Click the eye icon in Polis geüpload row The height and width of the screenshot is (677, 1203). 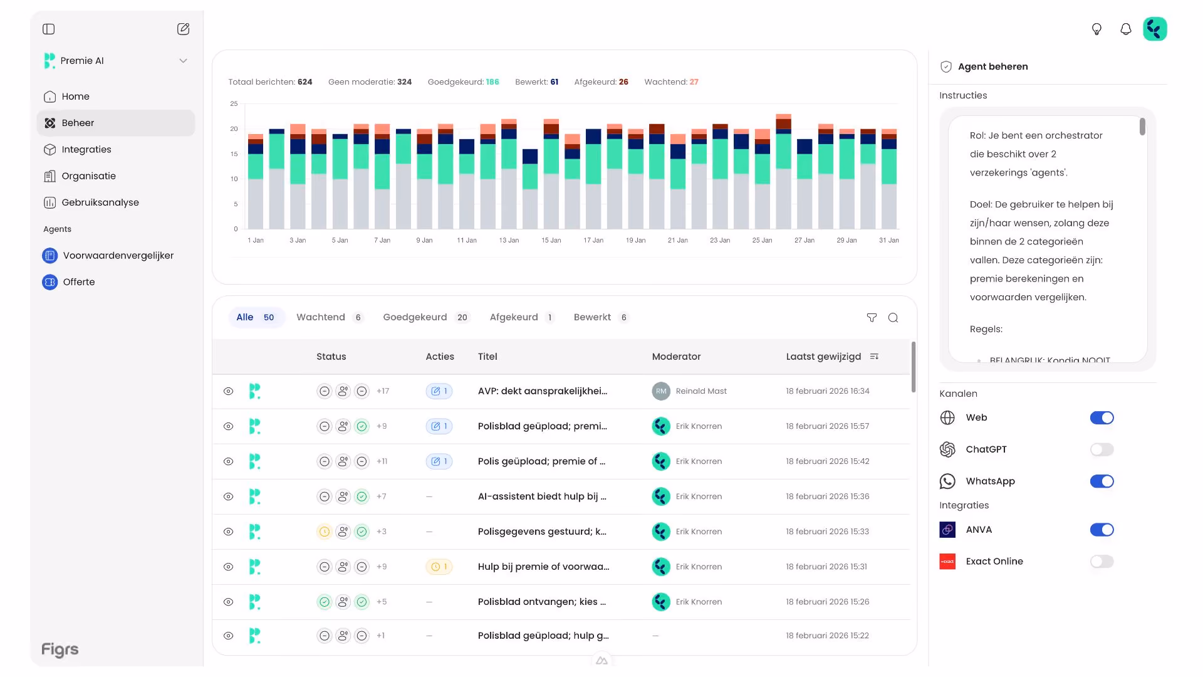coord(228,461)
